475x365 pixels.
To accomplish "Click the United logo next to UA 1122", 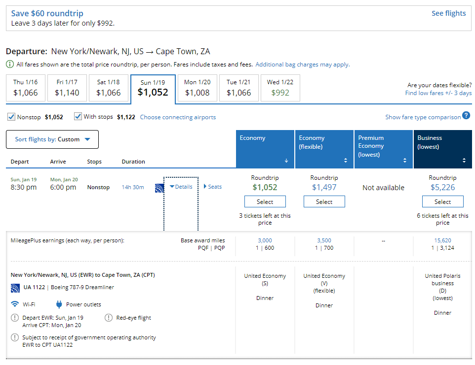I will (x=15, y=288).
